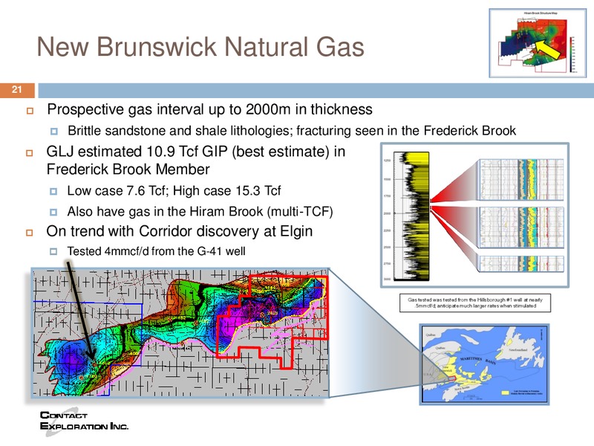The image size is (594, 446).
Task: Click the Hillsborough #1 well caption box
Action: click(x=475, y=303)
